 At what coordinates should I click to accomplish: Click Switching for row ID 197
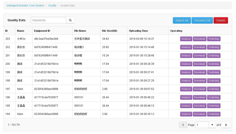coord(214,89)
